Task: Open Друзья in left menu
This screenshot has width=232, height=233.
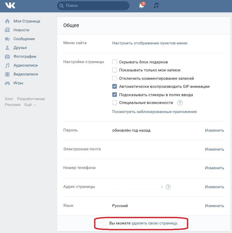Action: click(20, 48)
